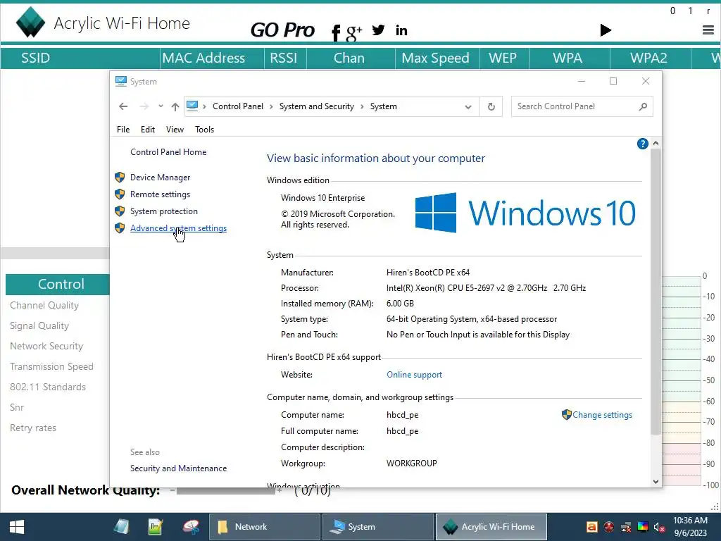Open the Google Plus icon in Acrylic header
721x541 pixels.
tap(354, 32)
